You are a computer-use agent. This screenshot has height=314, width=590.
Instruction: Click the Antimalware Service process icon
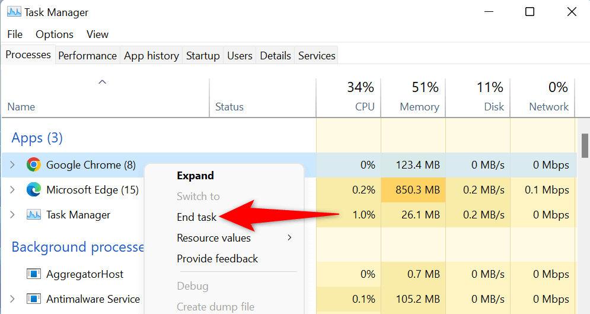click(34, 299)
